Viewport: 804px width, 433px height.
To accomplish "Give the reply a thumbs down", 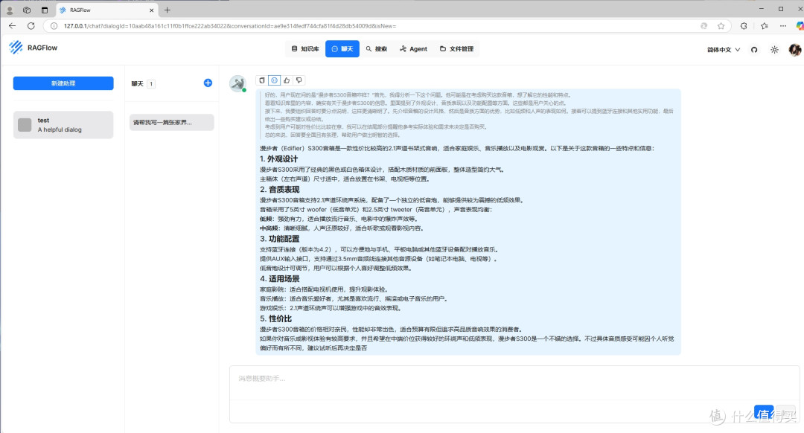I will point(299,80).
